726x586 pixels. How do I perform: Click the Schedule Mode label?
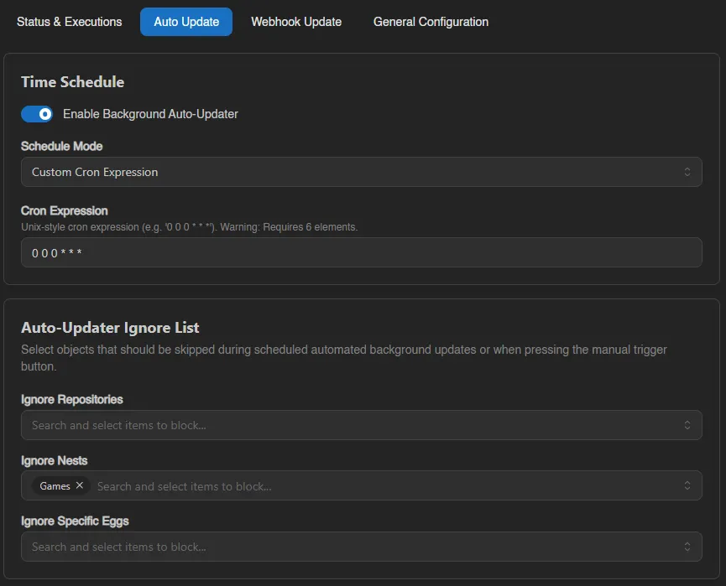[x=61, y=146]
